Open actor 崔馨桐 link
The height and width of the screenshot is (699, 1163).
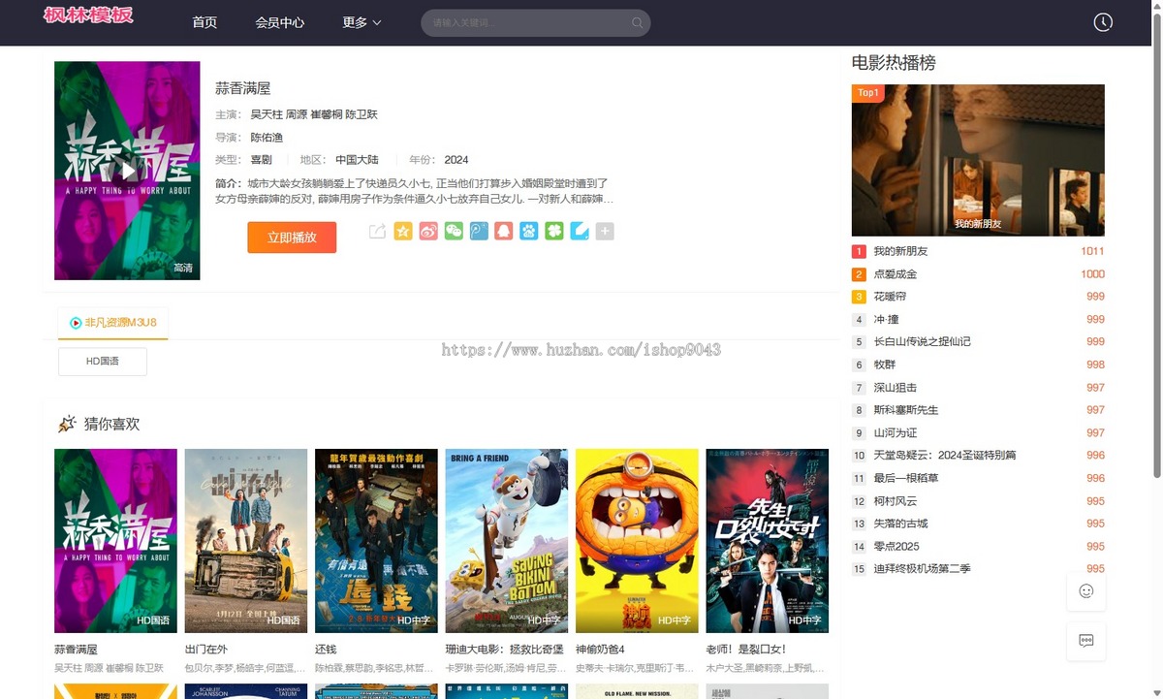point(327,114)
